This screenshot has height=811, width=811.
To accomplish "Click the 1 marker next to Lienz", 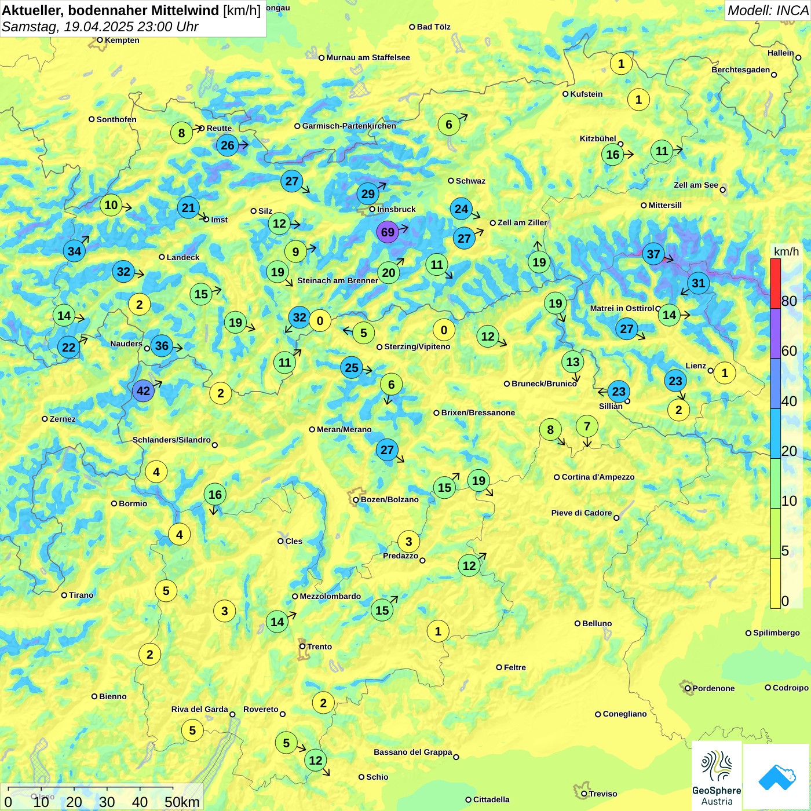I will pyautogui.click(x=725, y=372).
